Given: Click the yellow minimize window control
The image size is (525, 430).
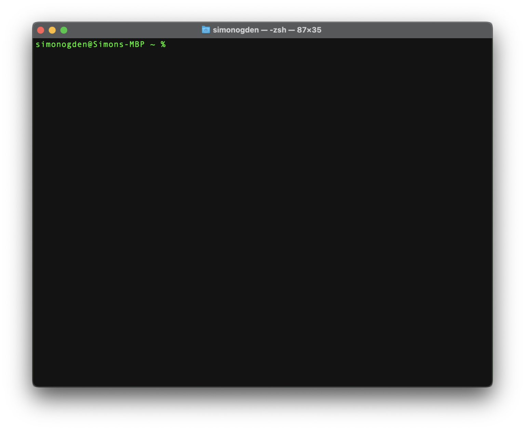Looking at the screenshot, I should (52, 30).
